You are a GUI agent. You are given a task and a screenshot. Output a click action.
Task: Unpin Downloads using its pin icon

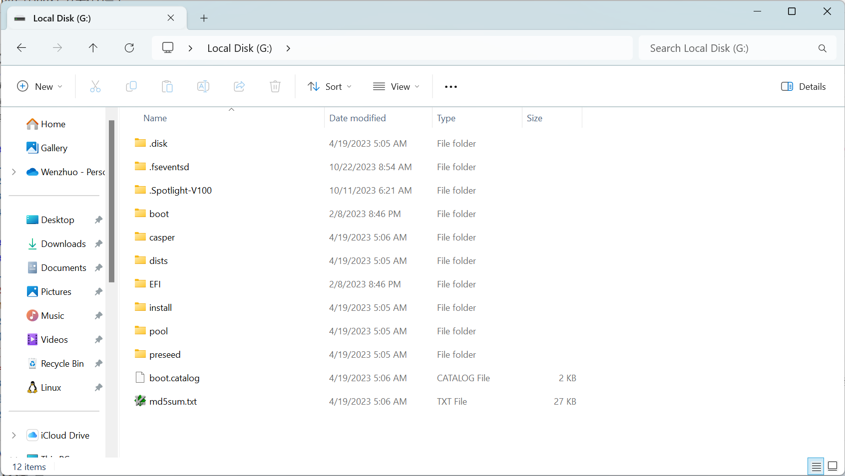click(x=98, y=243)
